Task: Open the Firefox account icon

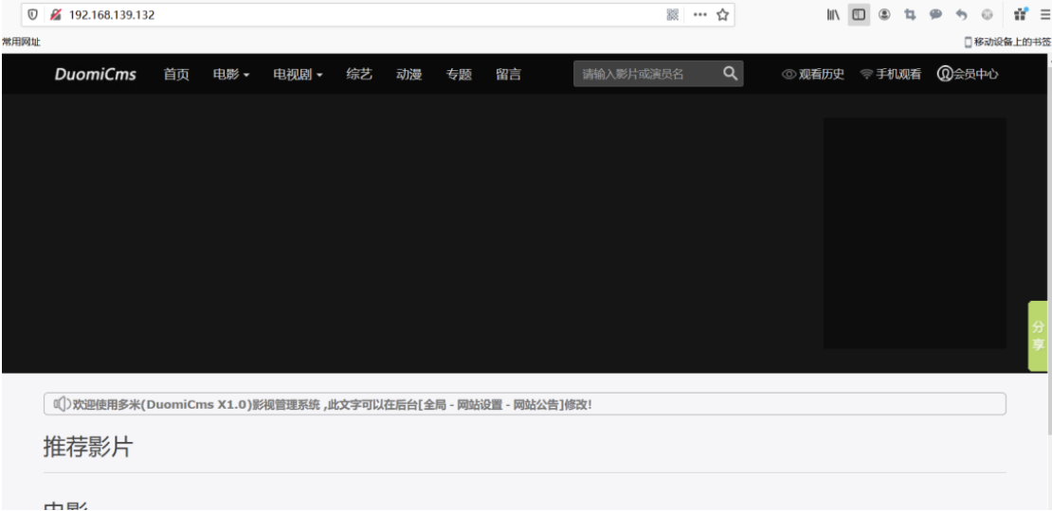Action: [884, 15]
